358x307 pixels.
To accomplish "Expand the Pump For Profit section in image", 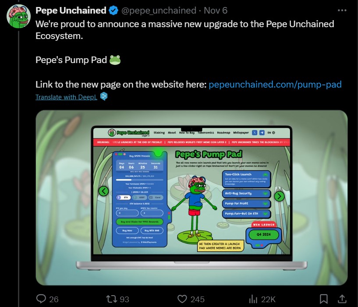I will pyautogui.click(x=246, y=203).
